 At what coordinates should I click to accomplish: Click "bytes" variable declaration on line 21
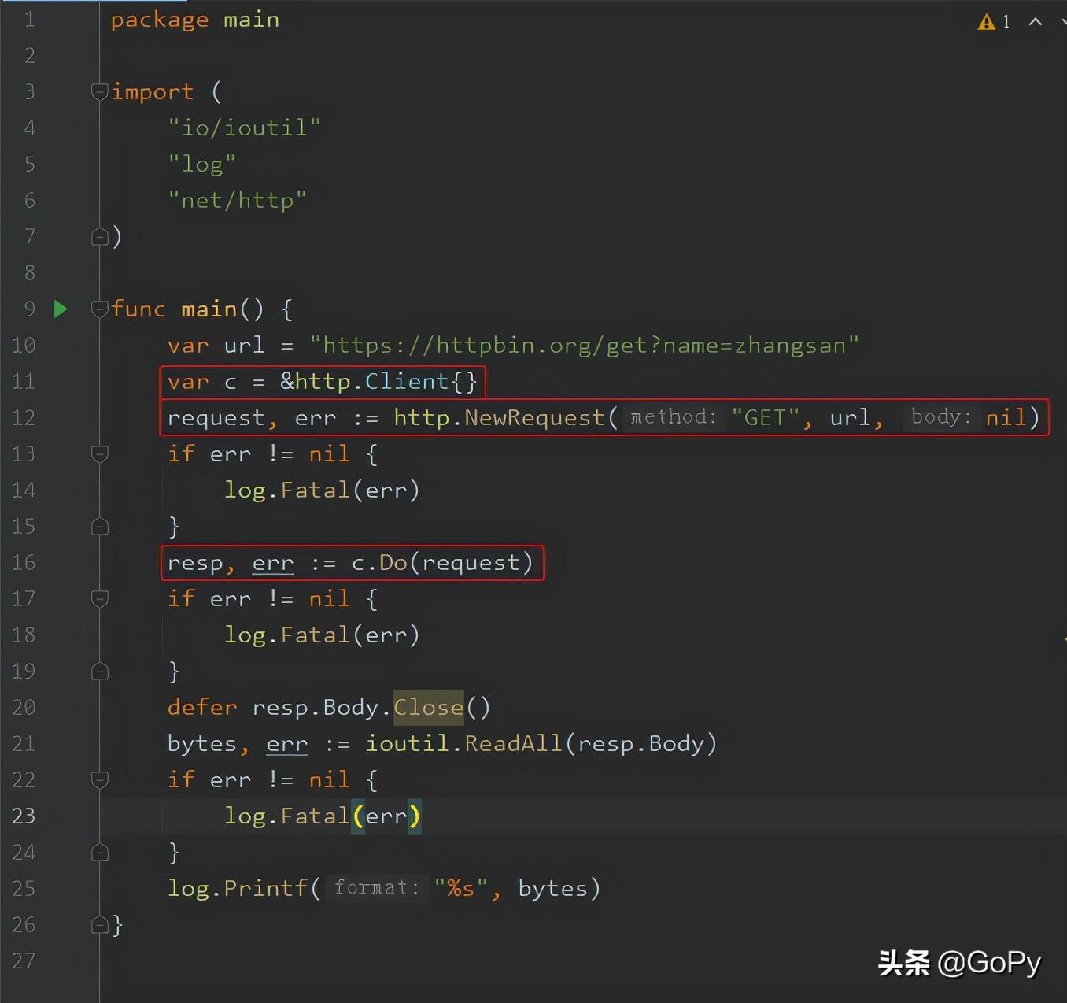pos(202,743)
